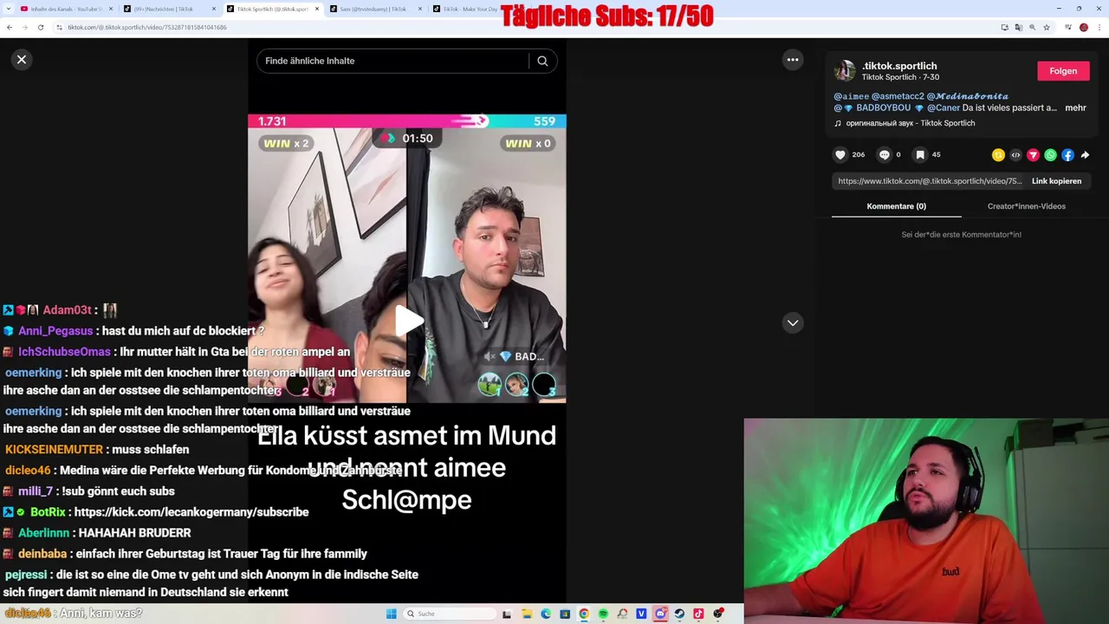Open TikTok app from taskbar
The height and width of the screenshot is (624, 1109).
698,614
